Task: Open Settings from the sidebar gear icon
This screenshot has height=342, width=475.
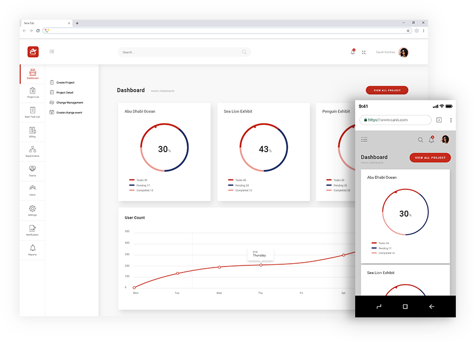Action: click(x=32, y=210)
